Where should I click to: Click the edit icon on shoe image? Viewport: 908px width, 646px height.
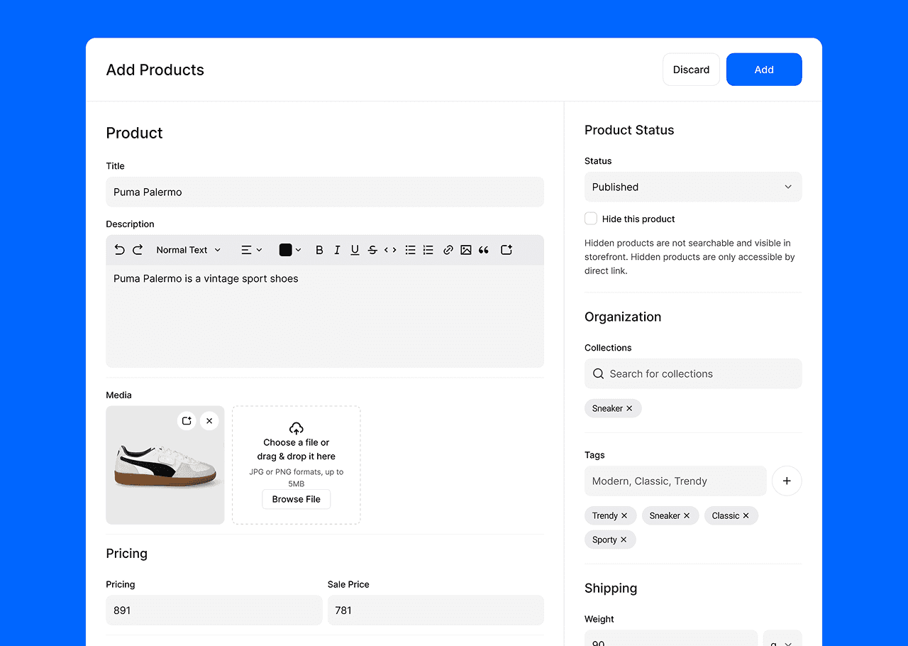(187, 421)
